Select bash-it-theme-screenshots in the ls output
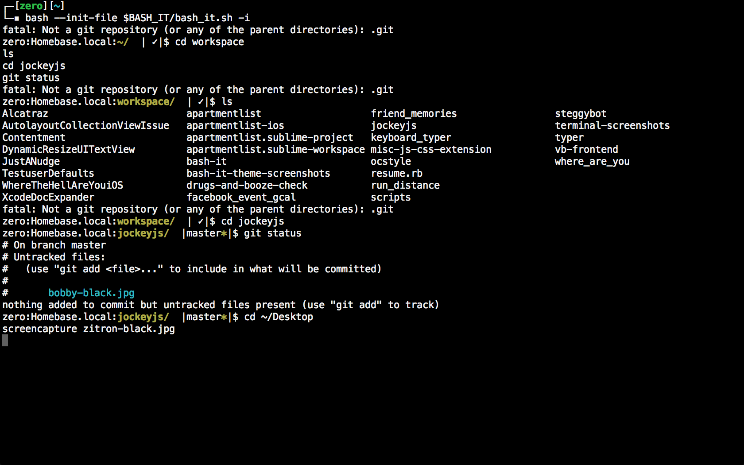The width and height of the screenshot is (744, 465). (x=258, y=174)
